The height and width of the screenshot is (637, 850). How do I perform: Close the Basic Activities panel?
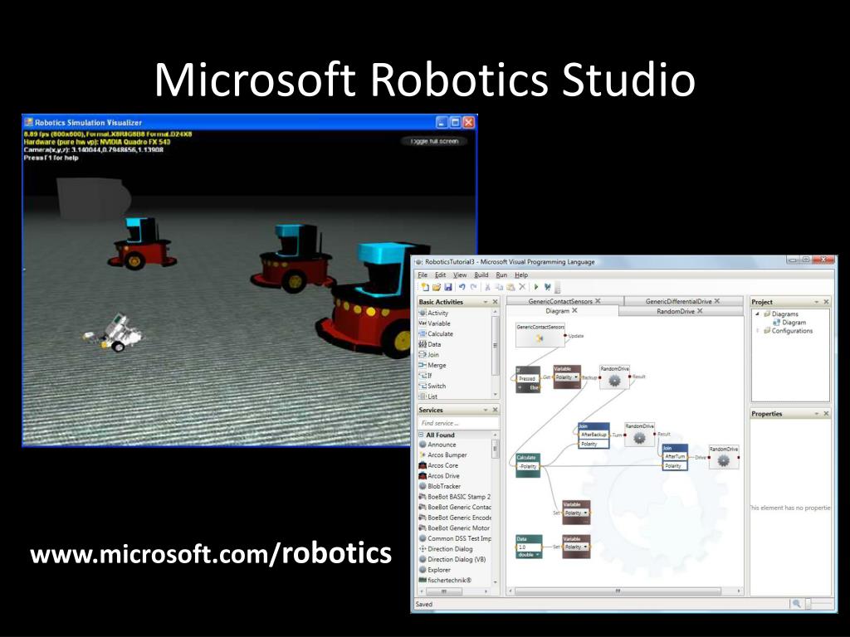[x=495, y=302]
